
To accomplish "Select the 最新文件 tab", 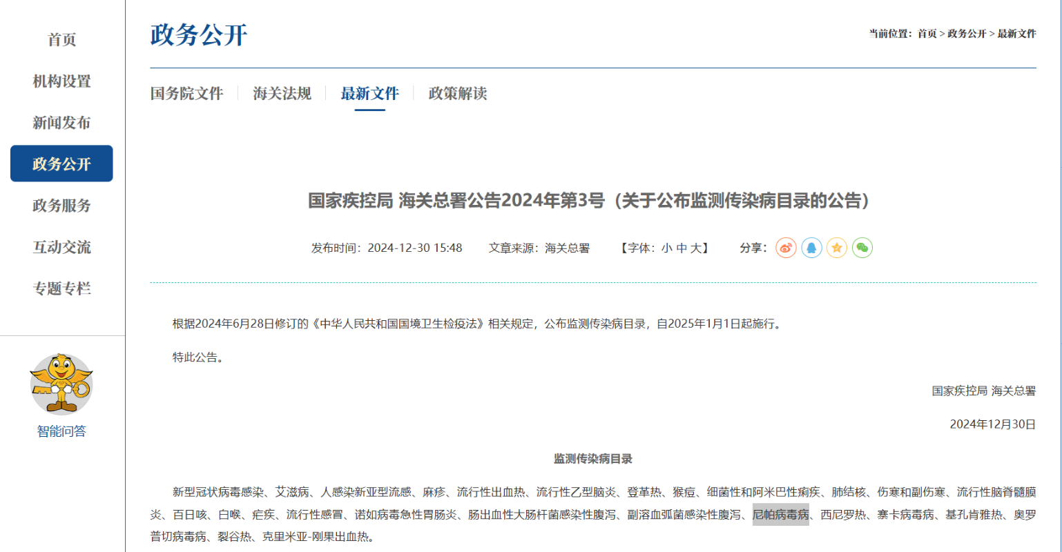I will 369,94.
